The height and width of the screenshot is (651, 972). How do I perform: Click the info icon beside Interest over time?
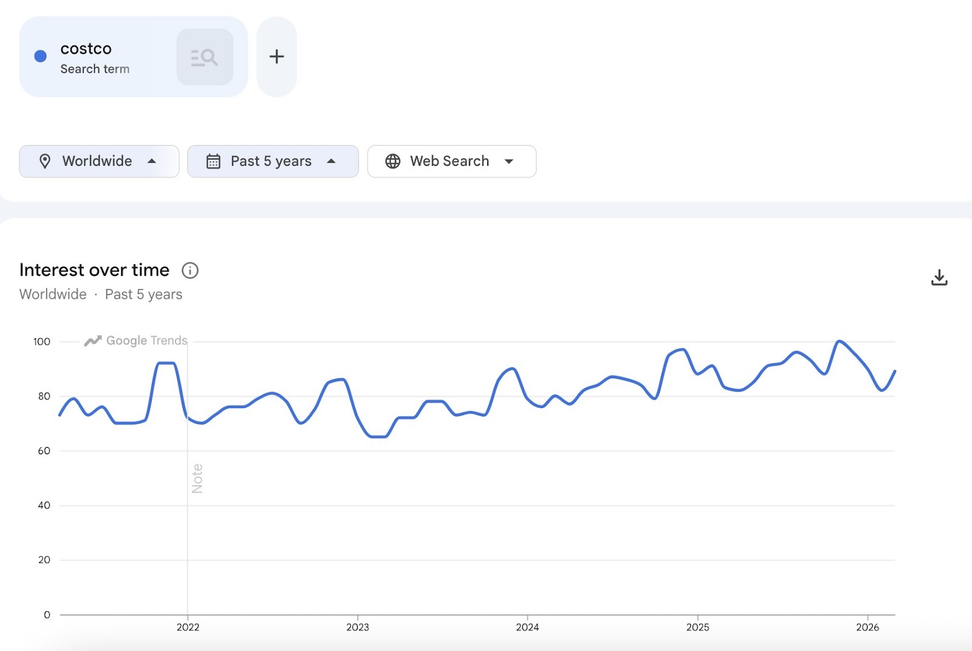[x=190, y=270]
